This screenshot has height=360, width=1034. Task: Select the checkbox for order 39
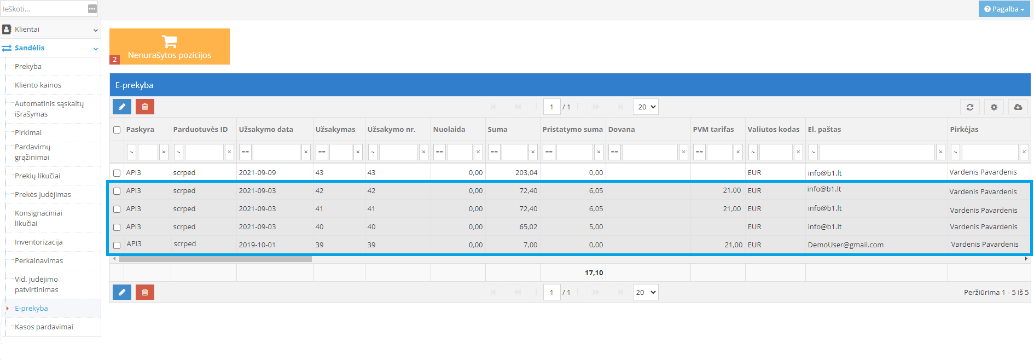(x=117, y=245)
